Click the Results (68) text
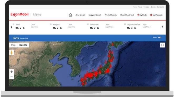The width and height of the screenshot is (174, 97). (x=24, y=38)
